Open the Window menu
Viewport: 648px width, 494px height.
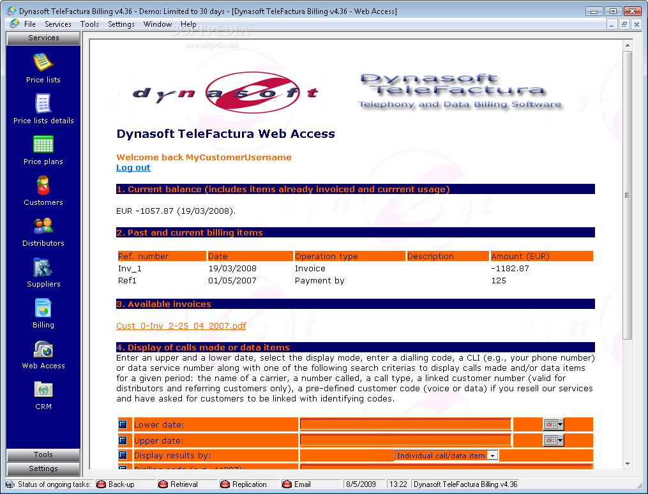tap(158, 24)
